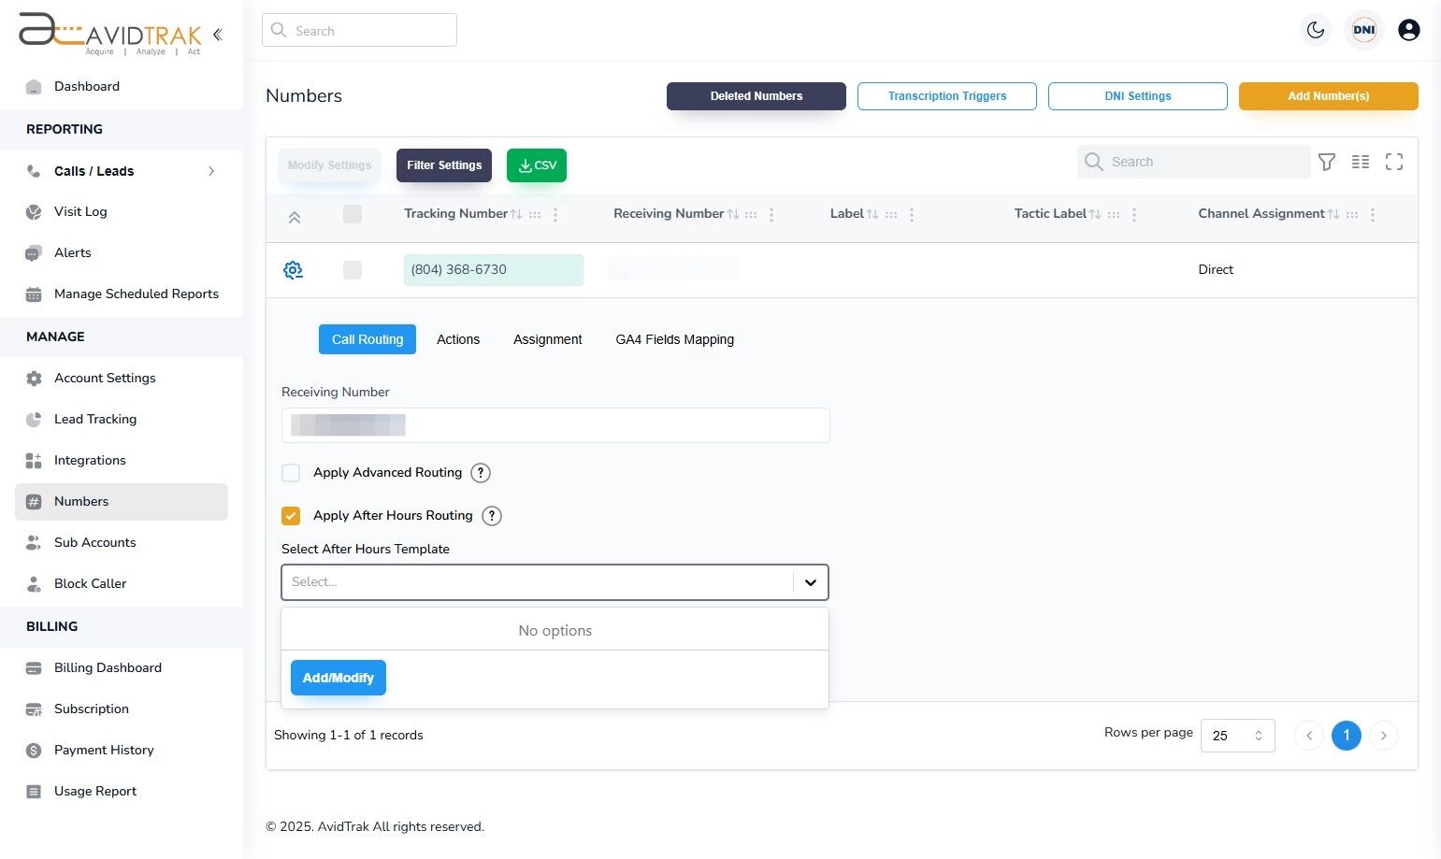Open Label column options menu
The width and height of the screenshot is (1441, 859).
(x=912, y=215)
